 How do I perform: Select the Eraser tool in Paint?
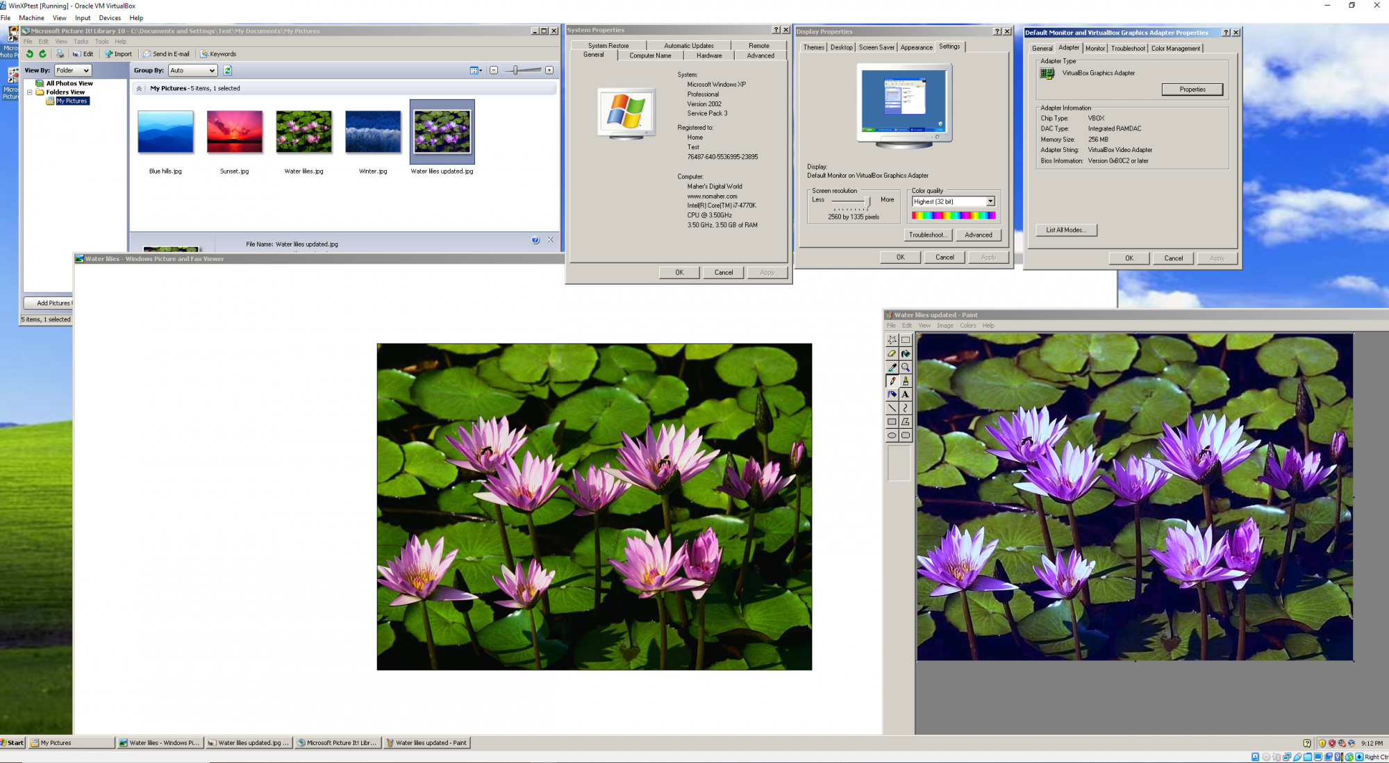892,353
